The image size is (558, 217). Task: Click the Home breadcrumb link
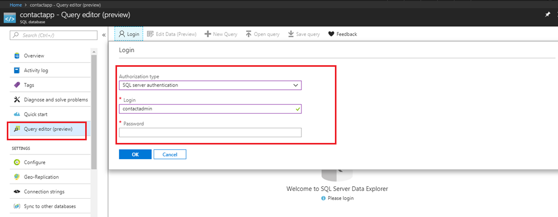16,5
